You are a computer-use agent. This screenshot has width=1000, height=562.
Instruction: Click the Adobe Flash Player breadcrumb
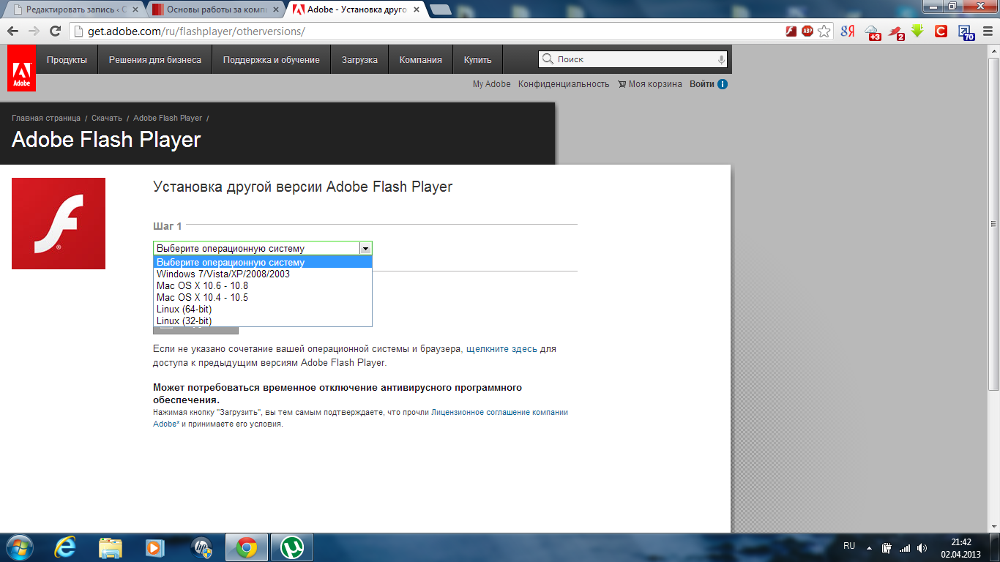click(x=168, y=118)
